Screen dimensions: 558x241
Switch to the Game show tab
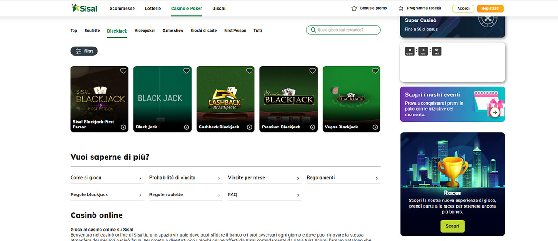coord(173,31)
